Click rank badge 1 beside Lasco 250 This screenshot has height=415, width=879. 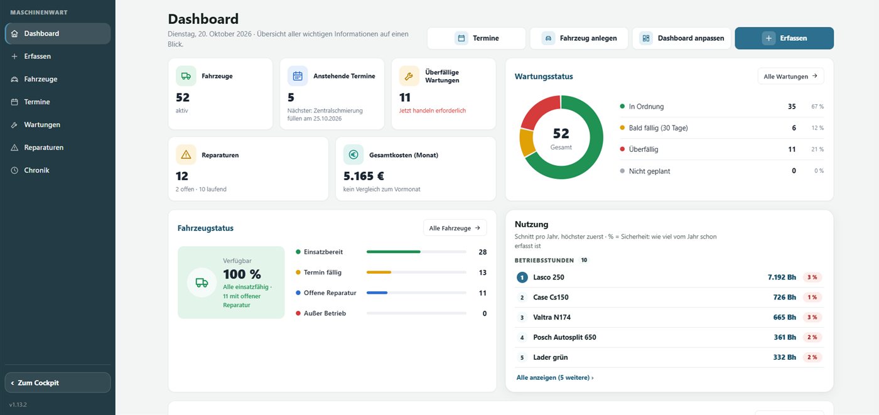[522, 277]
